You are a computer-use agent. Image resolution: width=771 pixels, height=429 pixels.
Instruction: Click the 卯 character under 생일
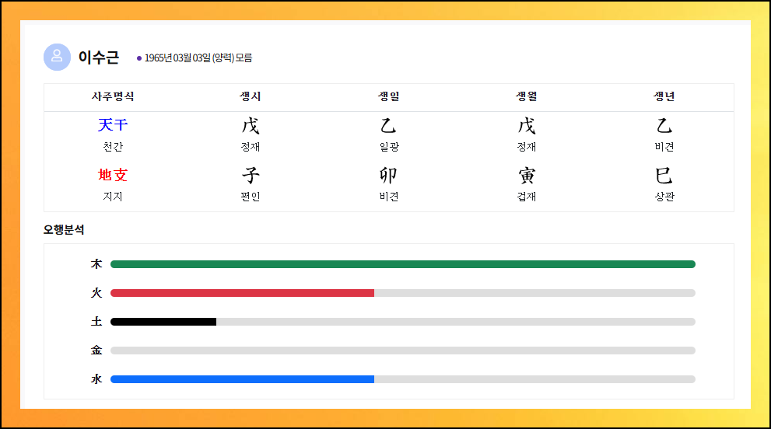click(388, 176)
